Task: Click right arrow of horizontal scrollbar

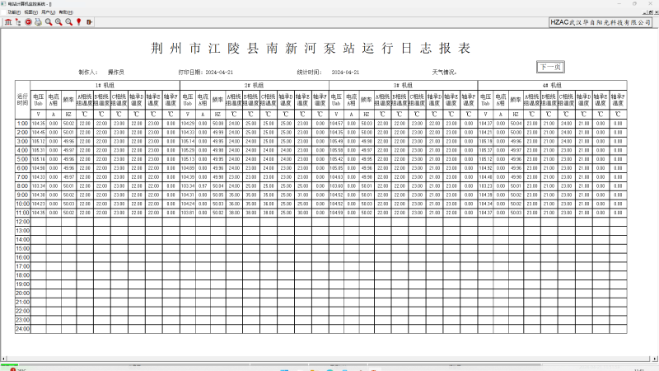Action: pyautogui.click(x=655, y=359)
